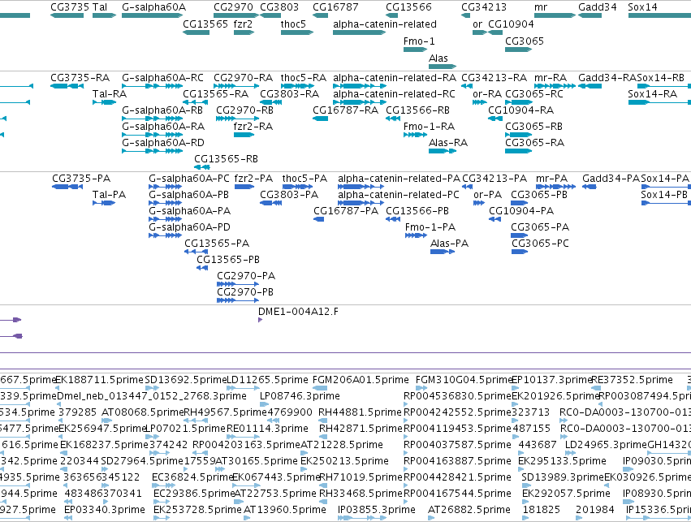This screenshot has width=691, height=522.
Task: Click EST RH44881.5prime
Action: (360, 412)
